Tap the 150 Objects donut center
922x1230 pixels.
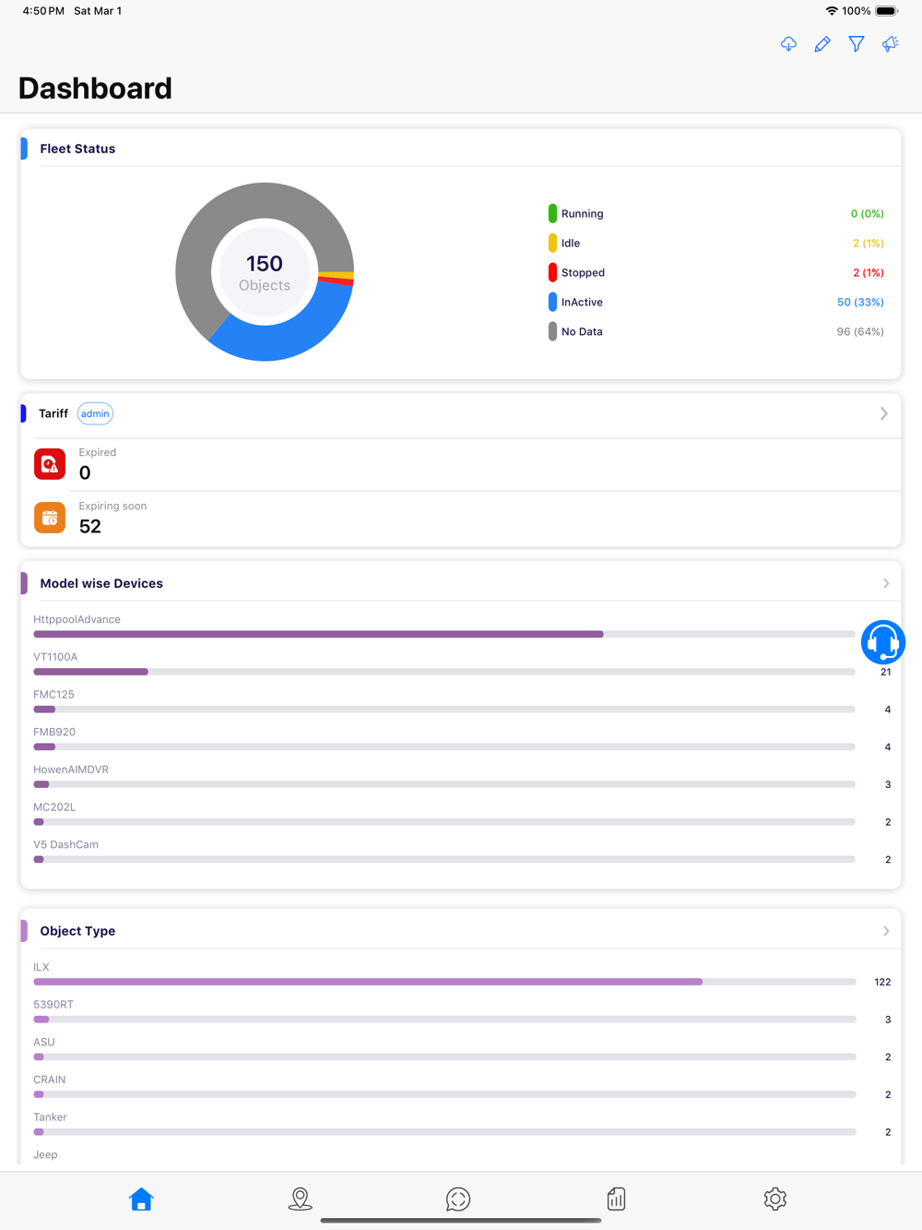click(265, 272)
